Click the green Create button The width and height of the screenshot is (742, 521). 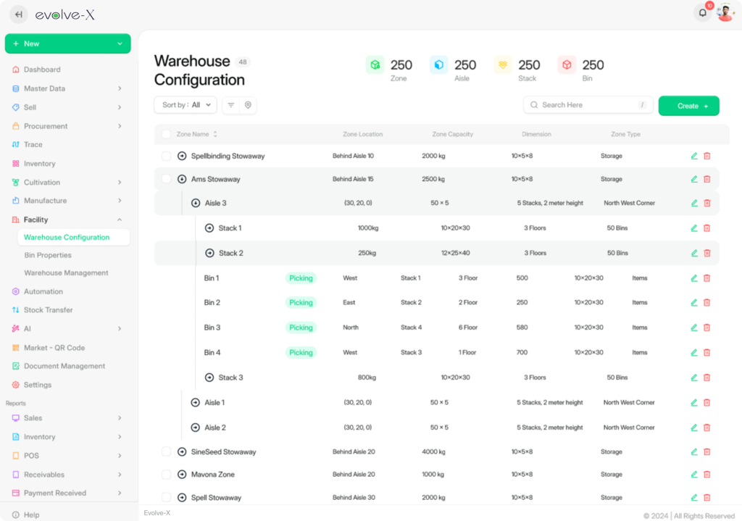click(x=688, y=106)
